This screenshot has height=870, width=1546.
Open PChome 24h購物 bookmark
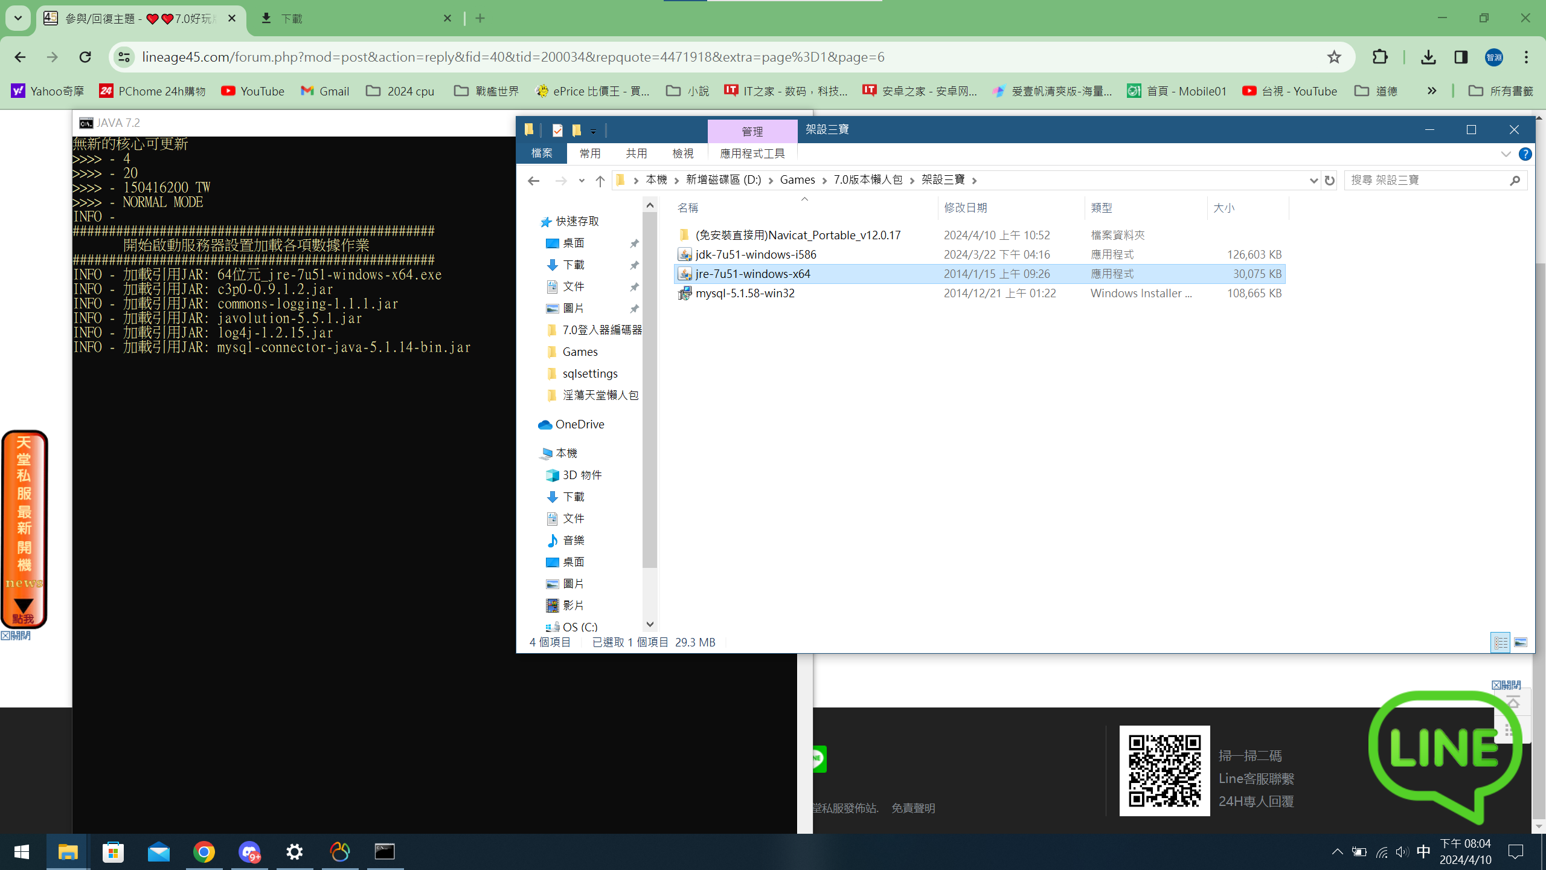tap(153, 91)
